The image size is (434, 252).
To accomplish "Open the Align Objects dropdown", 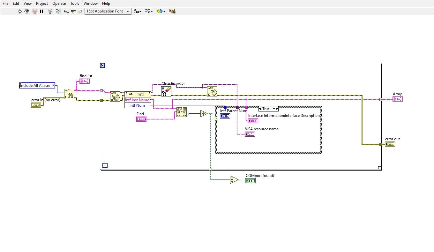I will click(138, 11).
